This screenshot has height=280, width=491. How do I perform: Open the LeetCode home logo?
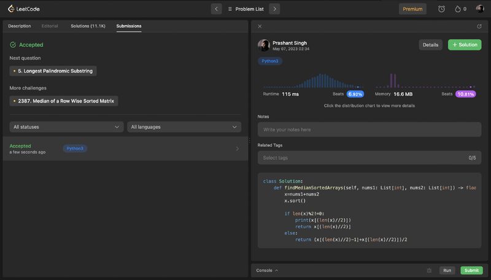pos(24,9)
